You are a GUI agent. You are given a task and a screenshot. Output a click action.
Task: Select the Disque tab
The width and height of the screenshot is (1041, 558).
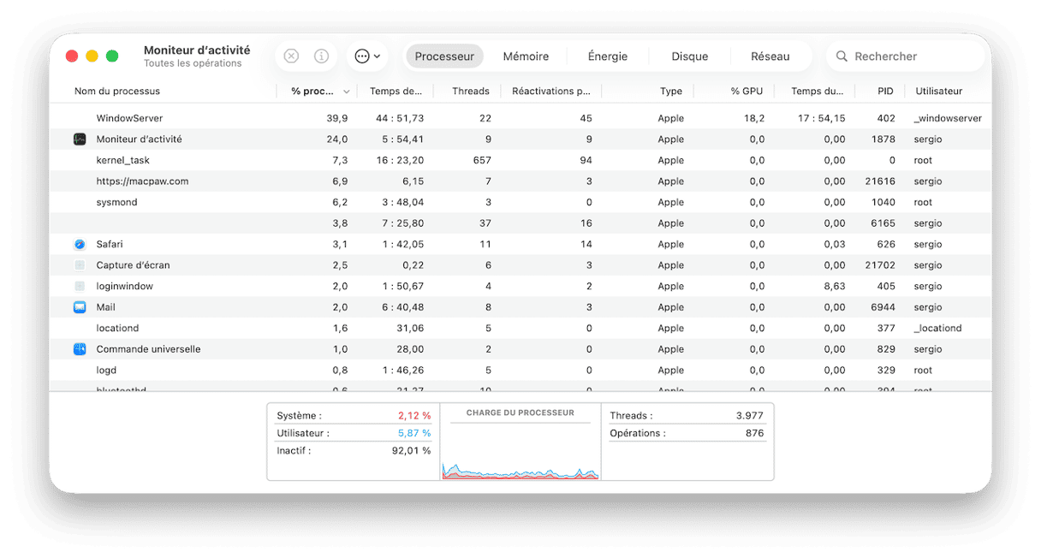pyautogui.click(x=689, y=56)
